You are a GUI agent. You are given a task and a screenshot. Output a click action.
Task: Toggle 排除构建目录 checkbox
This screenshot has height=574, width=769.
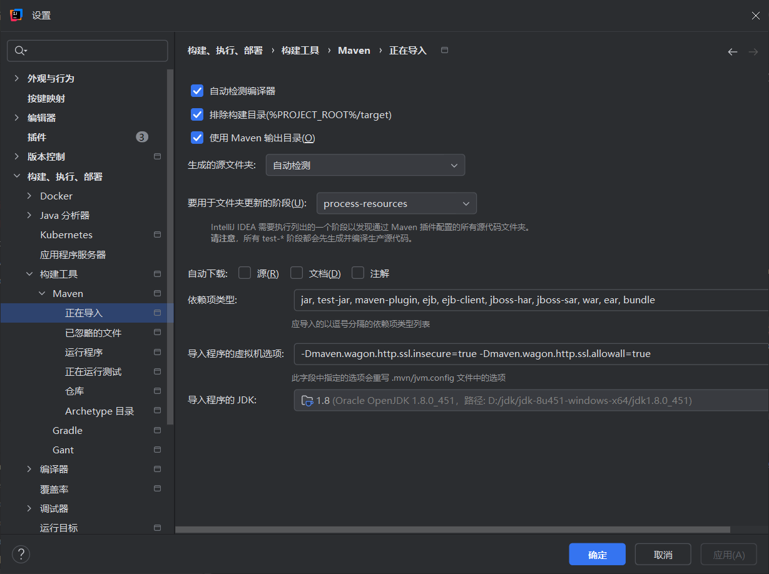point(197,114)
